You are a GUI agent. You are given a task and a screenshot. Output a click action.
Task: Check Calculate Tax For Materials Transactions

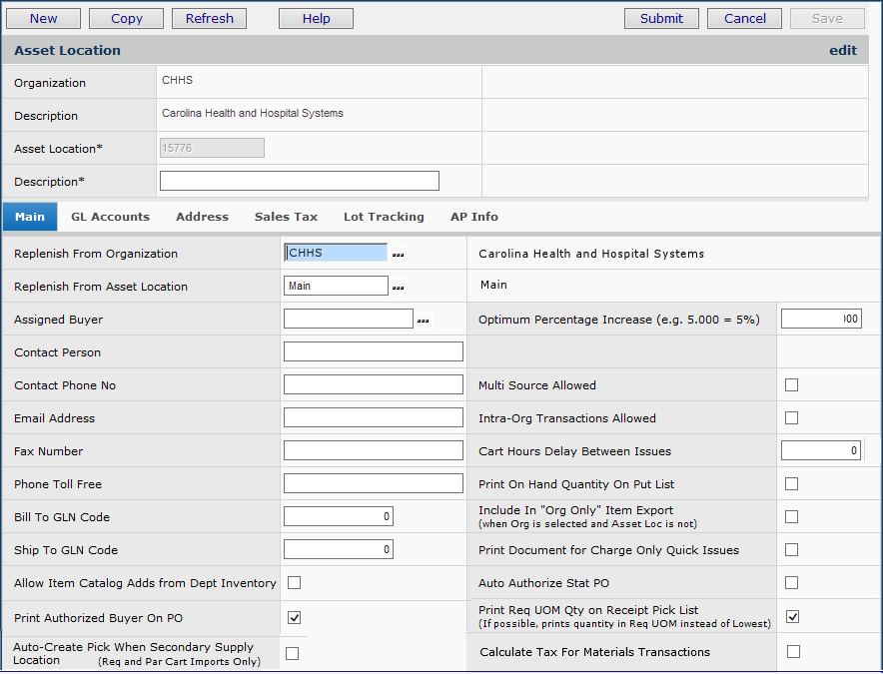click(793, 652)
